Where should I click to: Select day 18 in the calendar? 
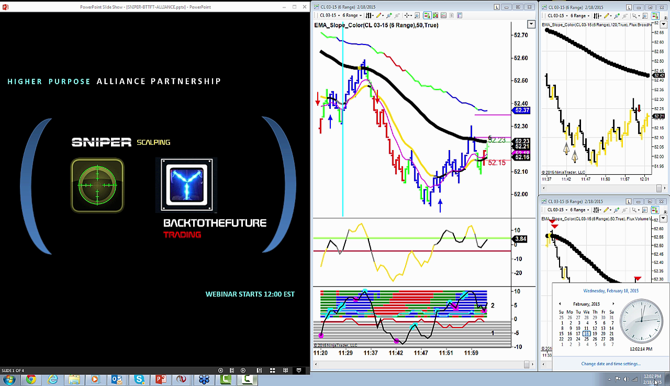586,333
